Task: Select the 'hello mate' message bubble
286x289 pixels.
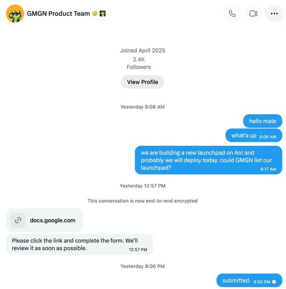Action: [x=263, y=121]
